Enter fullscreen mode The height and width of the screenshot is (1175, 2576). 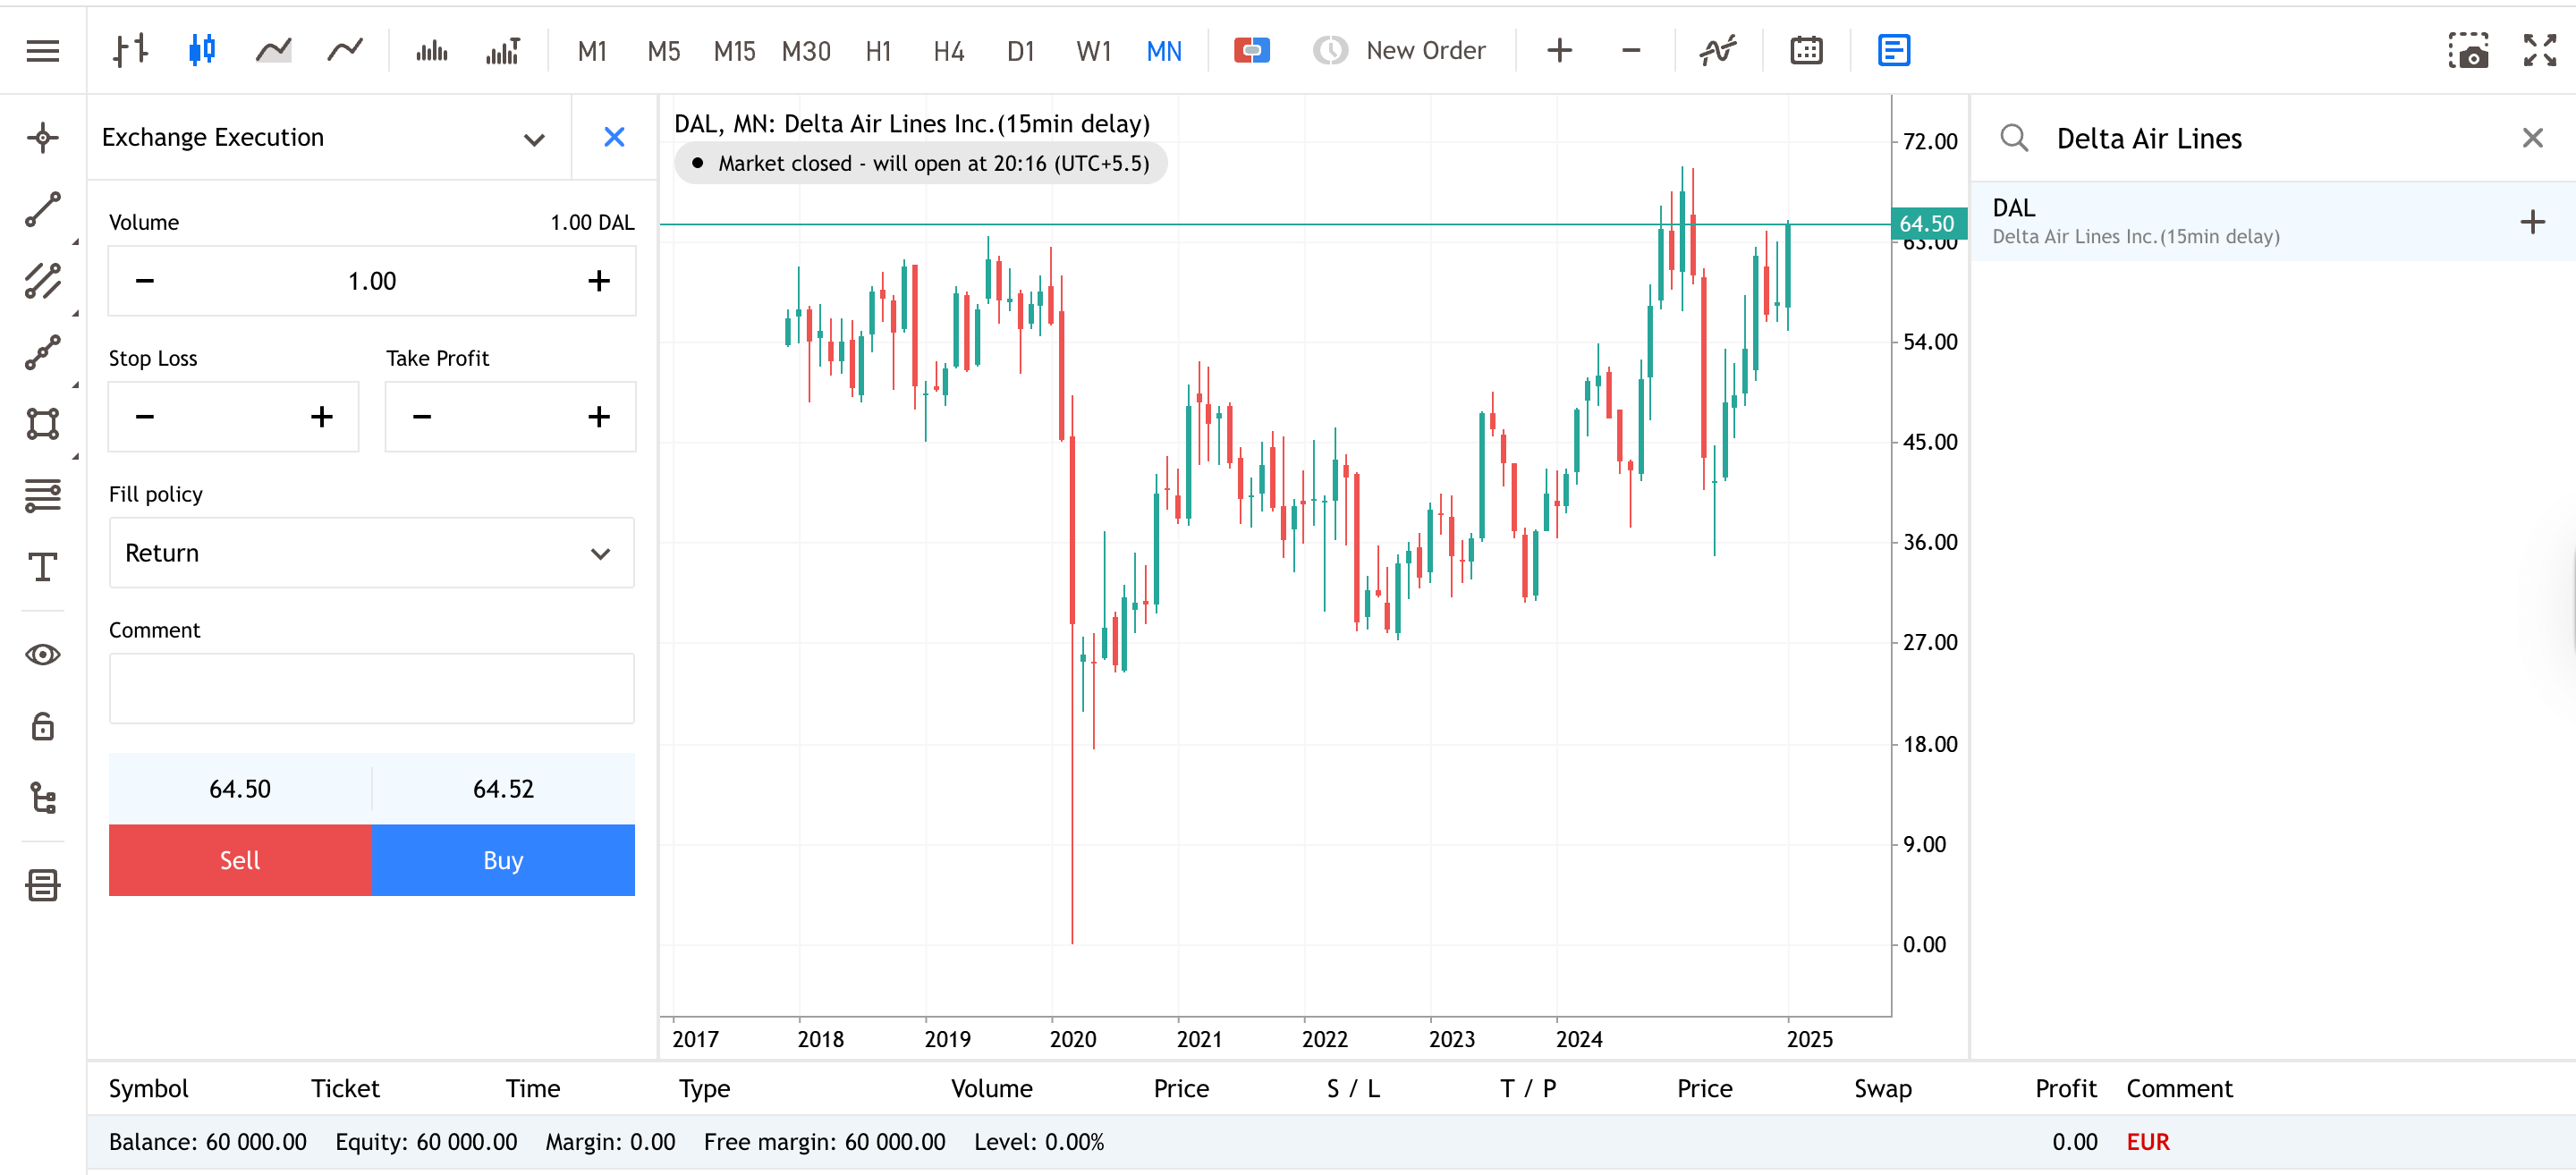pos(2539,50)
